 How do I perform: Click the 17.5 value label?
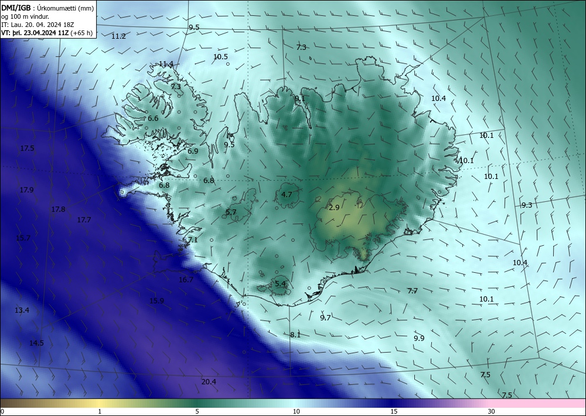tap(27, 148)
